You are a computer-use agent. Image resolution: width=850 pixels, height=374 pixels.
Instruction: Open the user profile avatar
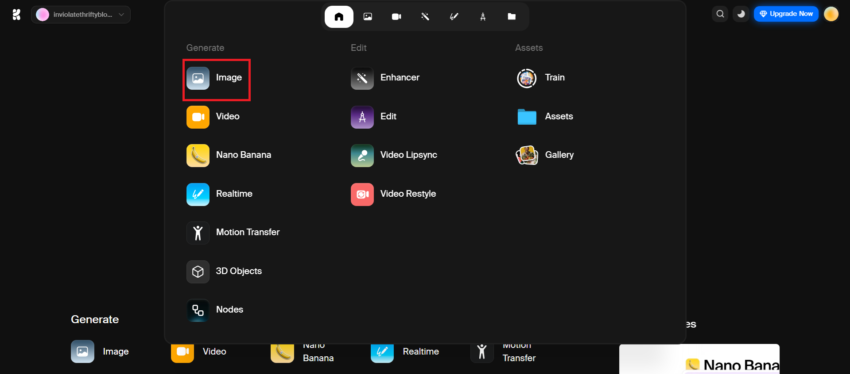click(x=831, y=14)
